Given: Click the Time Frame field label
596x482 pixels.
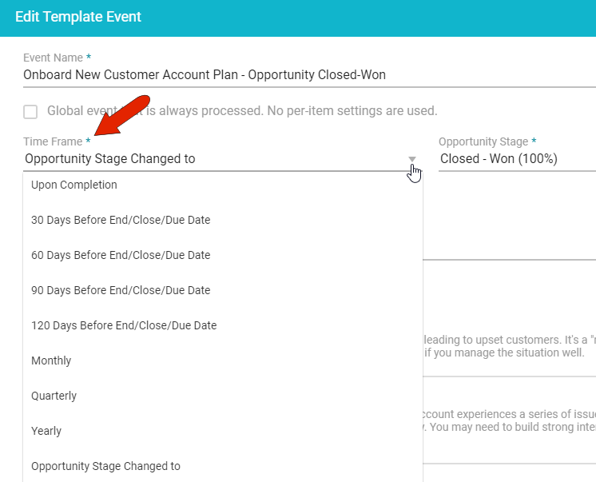Looking at the screenshot, I should point(53,141).
